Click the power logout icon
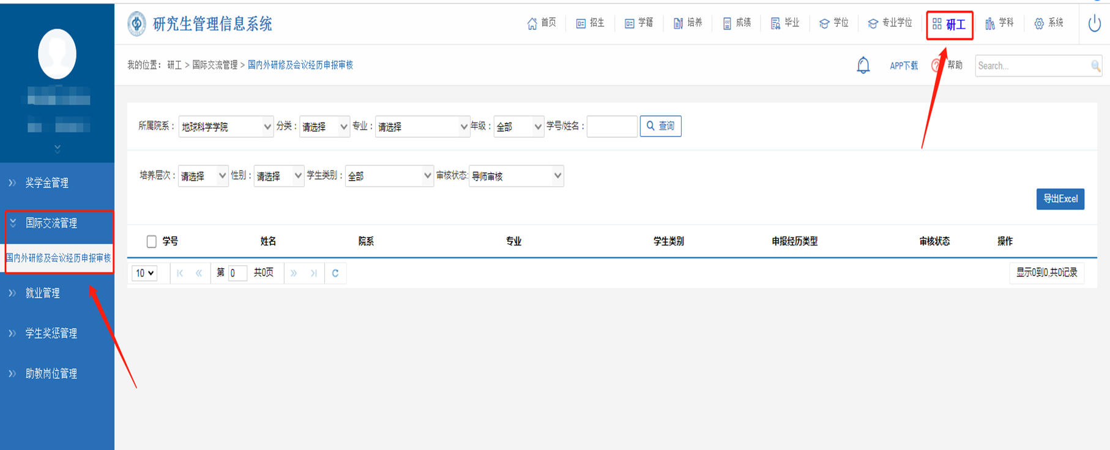Screen dimensions: 1110x450 tap(1094, 24)
